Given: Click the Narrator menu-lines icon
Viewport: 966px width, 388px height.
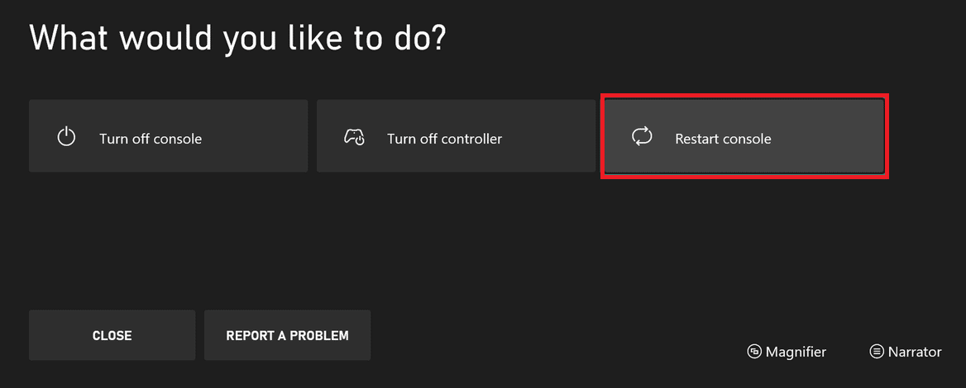Looking at the screenshot, I should click(877, 352).
